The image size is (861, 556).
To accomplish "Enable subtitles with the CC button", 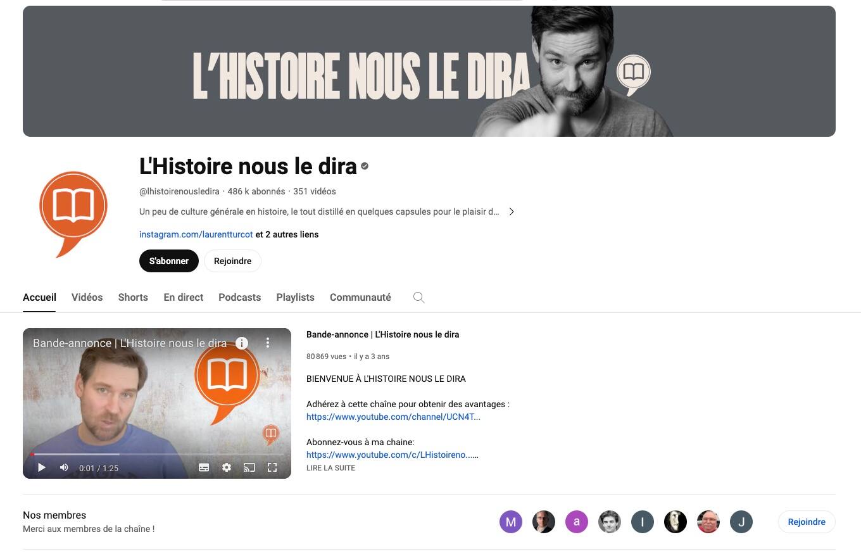I will click(x=204, y=467).
